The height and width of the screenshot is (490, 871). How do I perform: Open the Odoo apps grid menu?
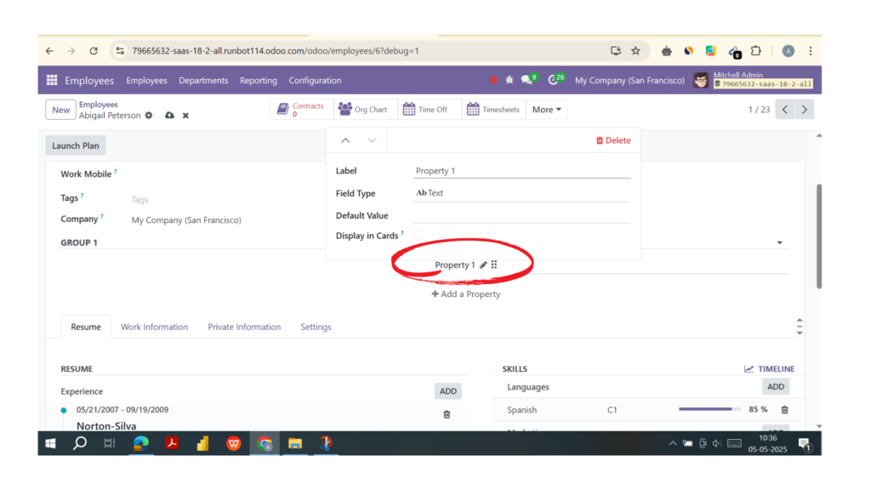click(x=52, y=80)
